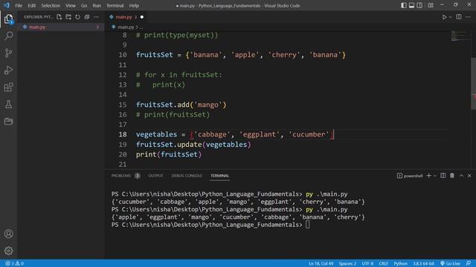Toggle the bottom panel layout
Viewport: 476px width, 267px height.
[411, 5]
